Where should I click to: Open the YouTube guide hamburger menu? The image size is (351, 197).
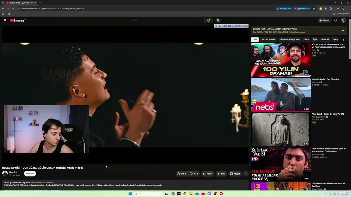click(5, 20)
